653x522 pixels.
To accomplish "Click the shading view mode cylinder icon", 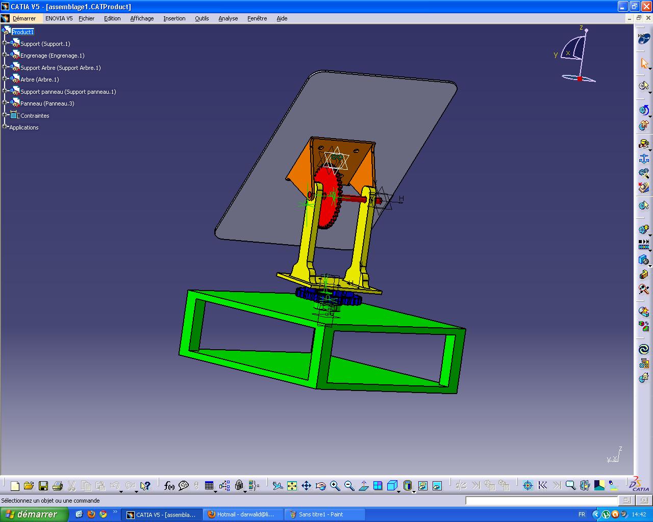I will point(407,486).
